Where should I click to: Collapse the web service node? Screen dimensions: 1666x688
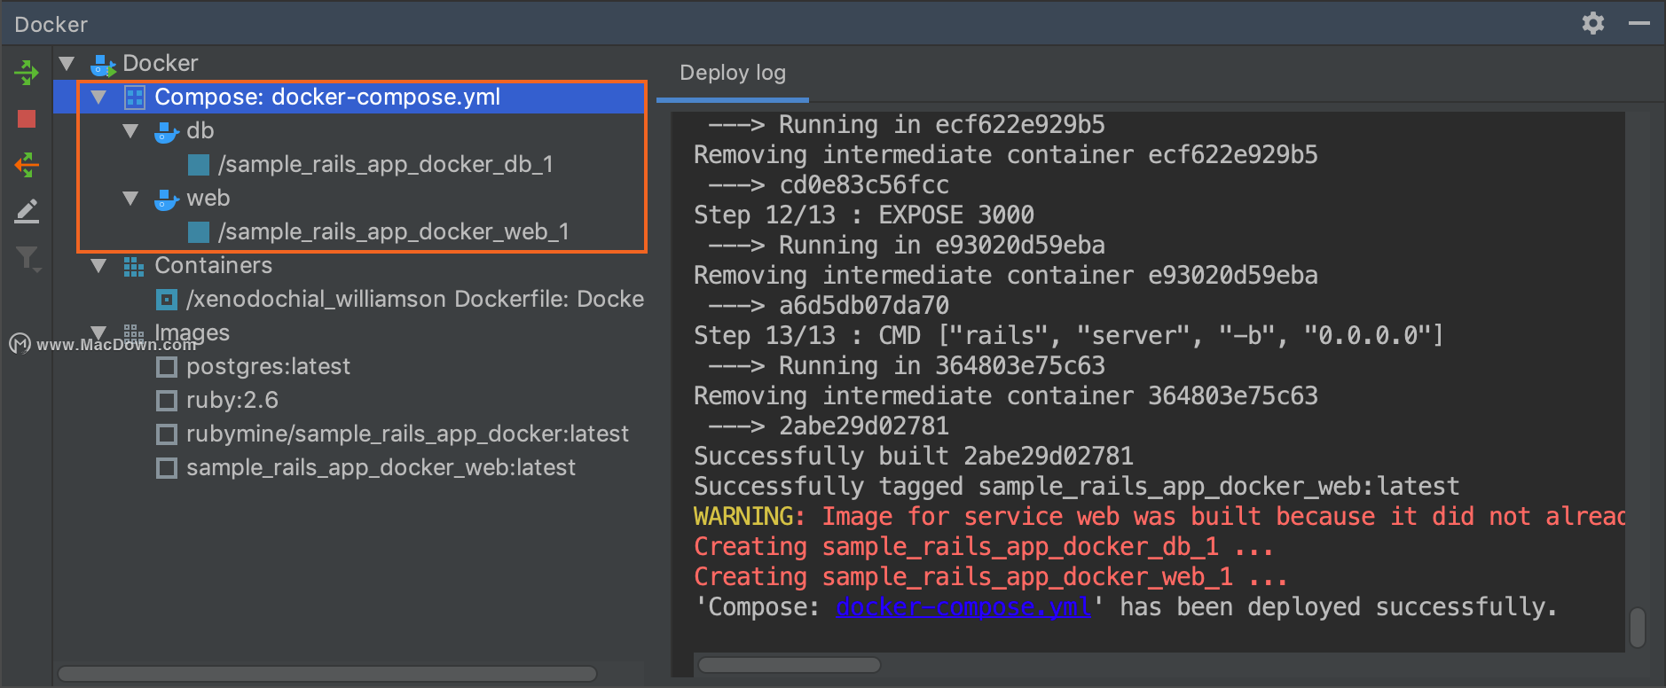[x=131, y=199]
